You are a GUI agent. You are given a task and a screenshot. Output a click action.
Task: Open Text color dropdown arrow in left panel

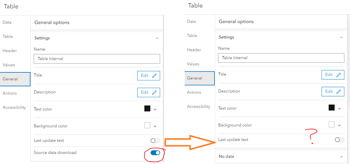[x=155, y=109]
